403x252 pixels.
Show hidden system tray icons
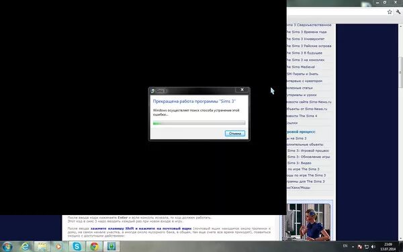(x=353, y=247)
